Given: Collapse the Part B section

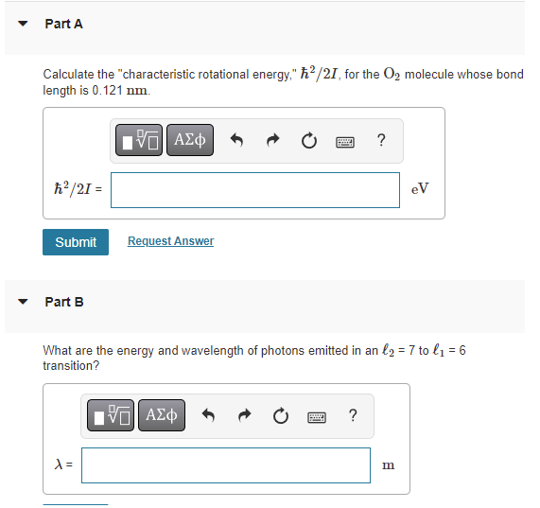Looking at the screenshot, I should (x=23, y=302).
